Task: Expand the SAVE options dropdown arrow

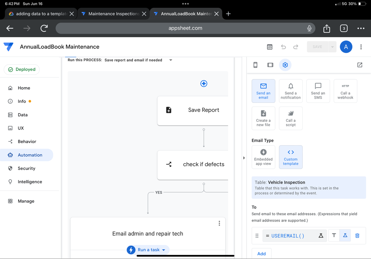Action: pyautogui.click(x=332, y=47)
